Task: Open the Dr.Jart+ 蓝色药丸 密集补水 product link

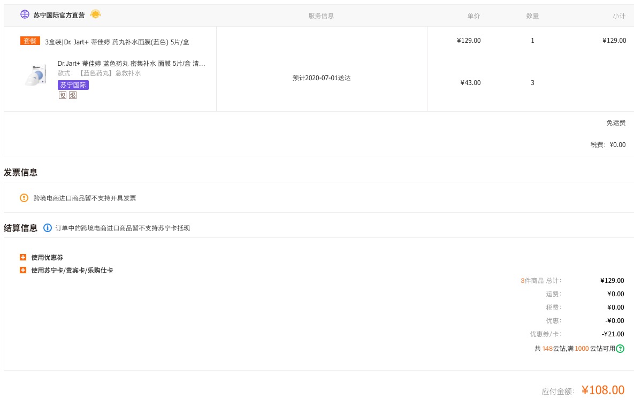Action: (132, 64)
